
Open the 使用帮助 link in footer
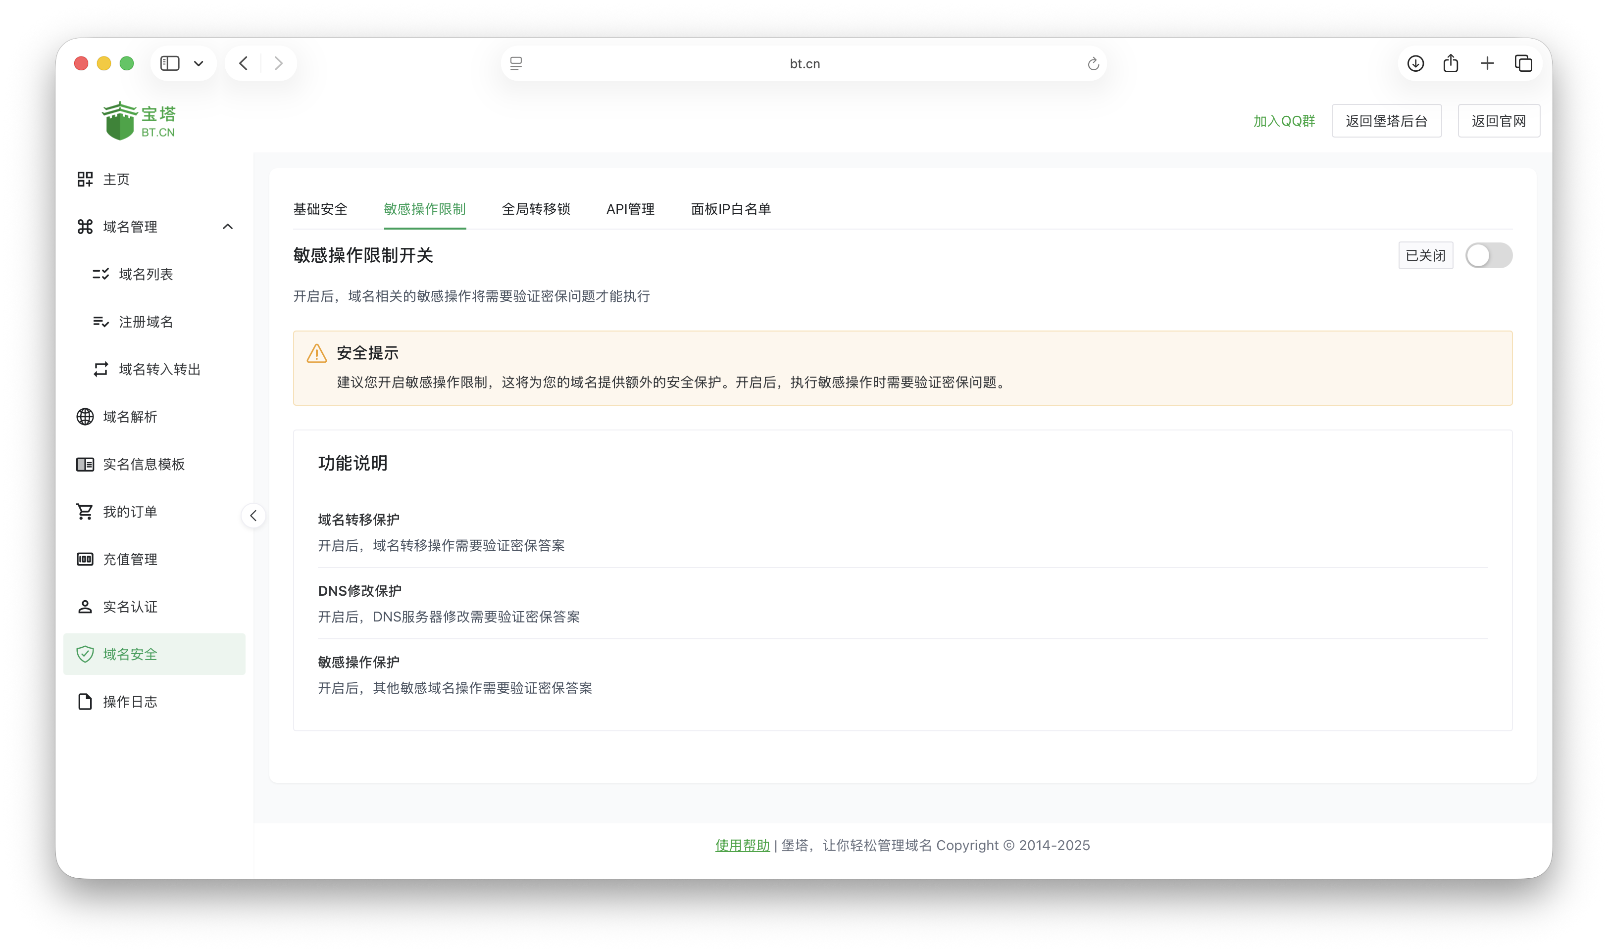tap(742, 845)
